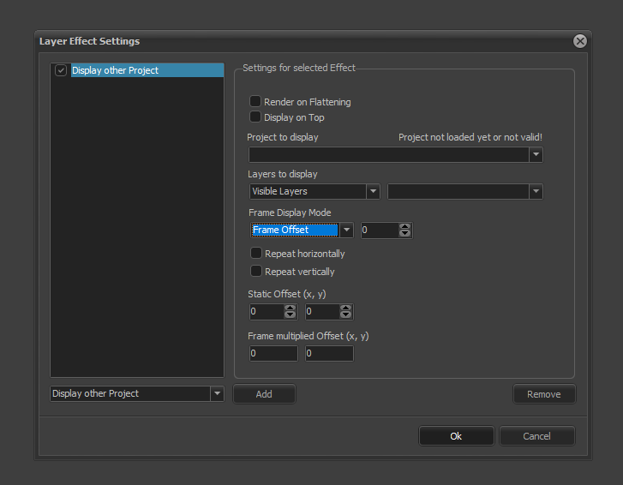Open the effect type dropdown beside Add
The width and height of the screenshot is (623, 485).
click(217, 393)
